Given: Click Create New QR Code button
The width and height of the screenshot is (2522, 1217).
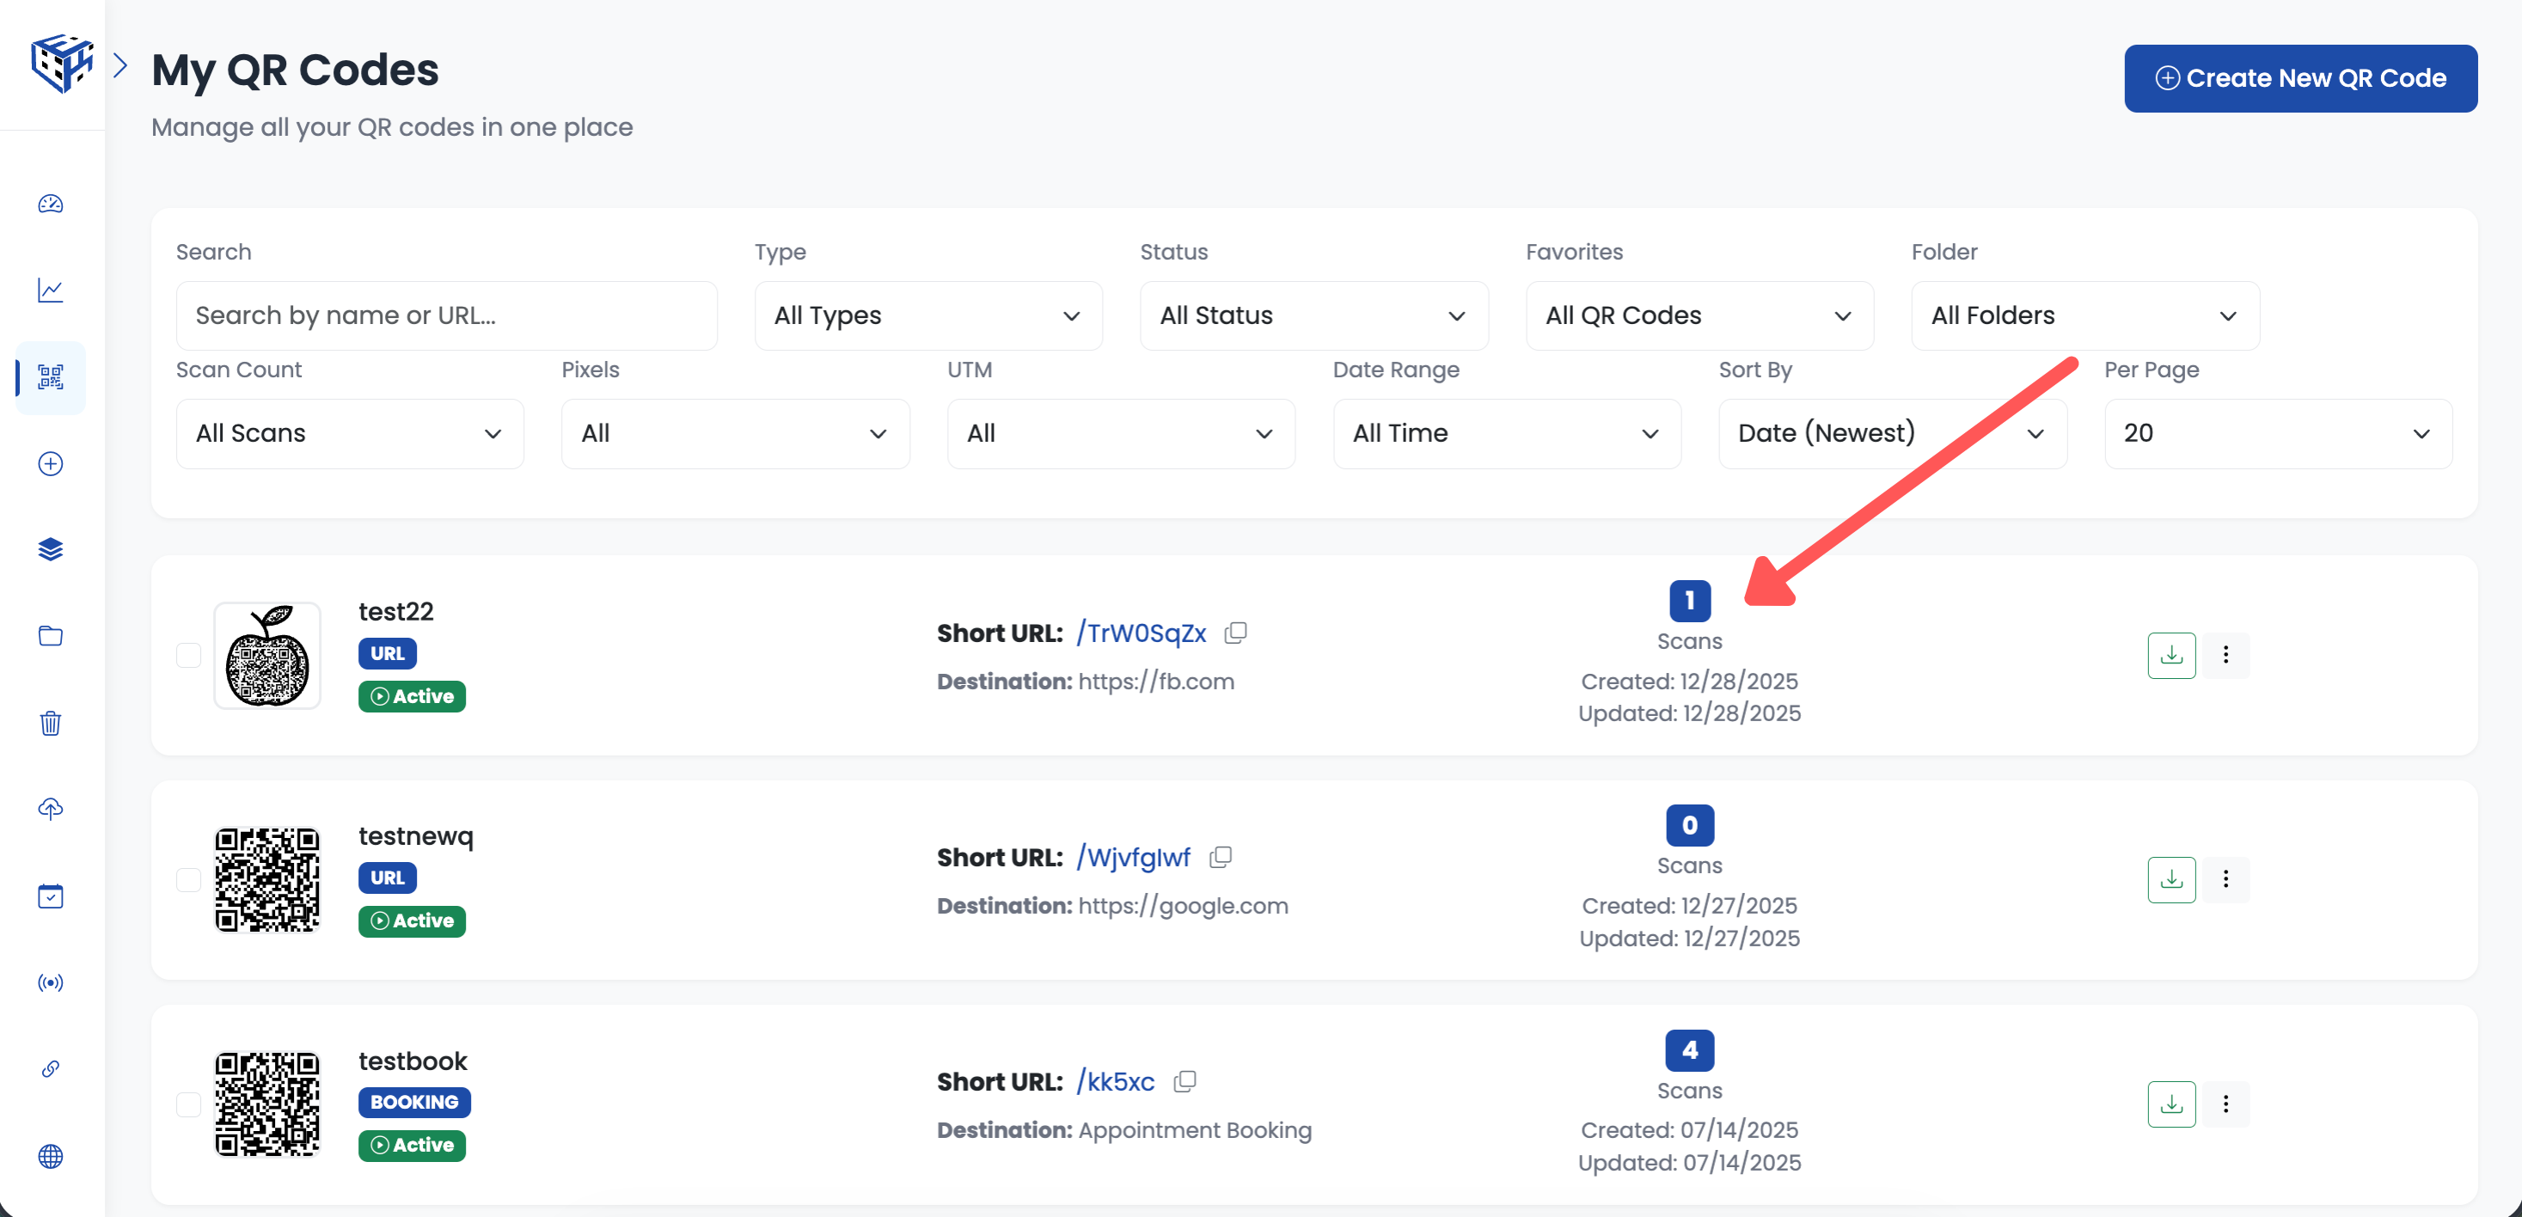Looking at the screenshot, I should (x=2299, y=78).
